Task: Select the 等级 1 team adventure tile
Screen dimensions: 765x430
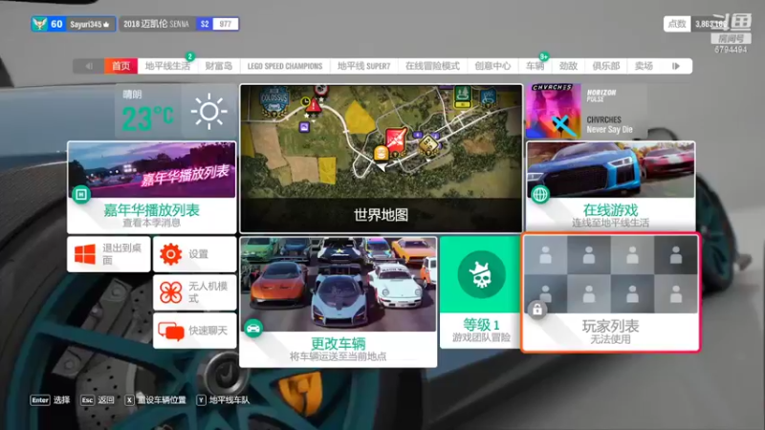Action: point(480,292)
